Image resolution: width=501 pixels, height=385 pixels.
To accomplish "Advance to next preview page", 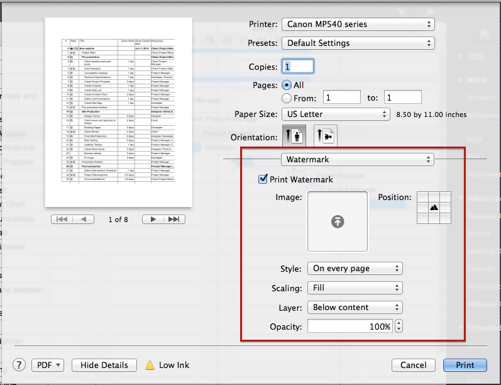I will click(153, 219).
